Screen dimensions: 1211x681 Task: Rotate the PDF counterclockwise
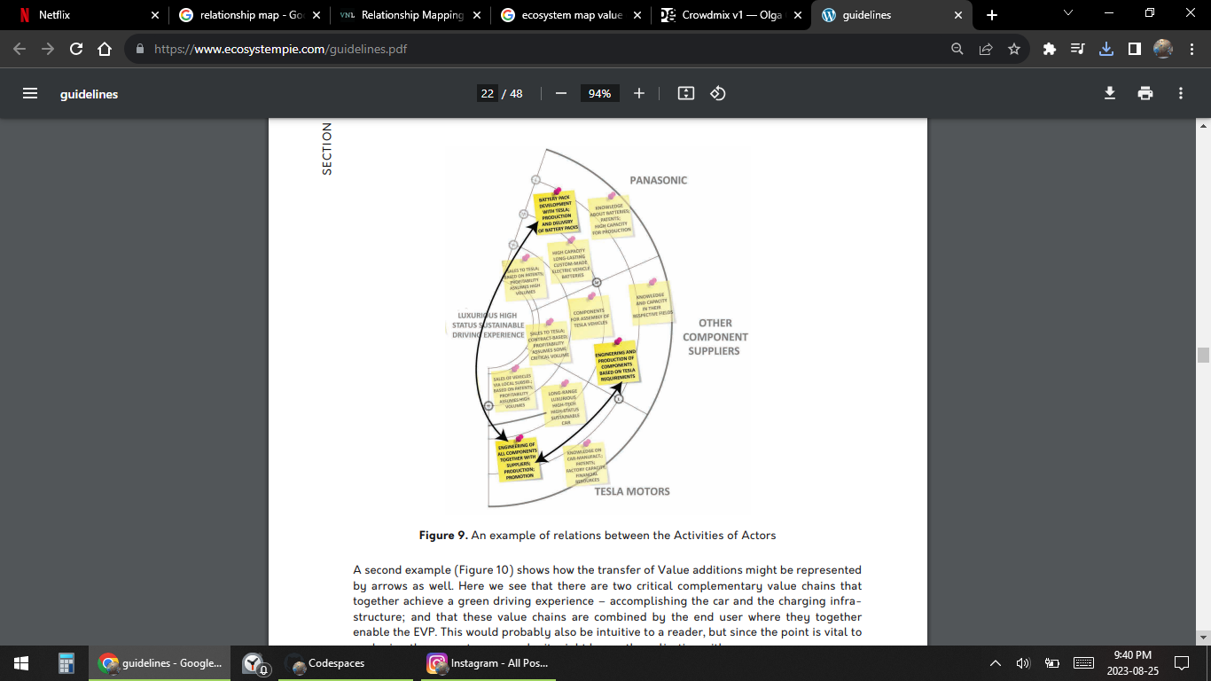click(x=718, y=93)
